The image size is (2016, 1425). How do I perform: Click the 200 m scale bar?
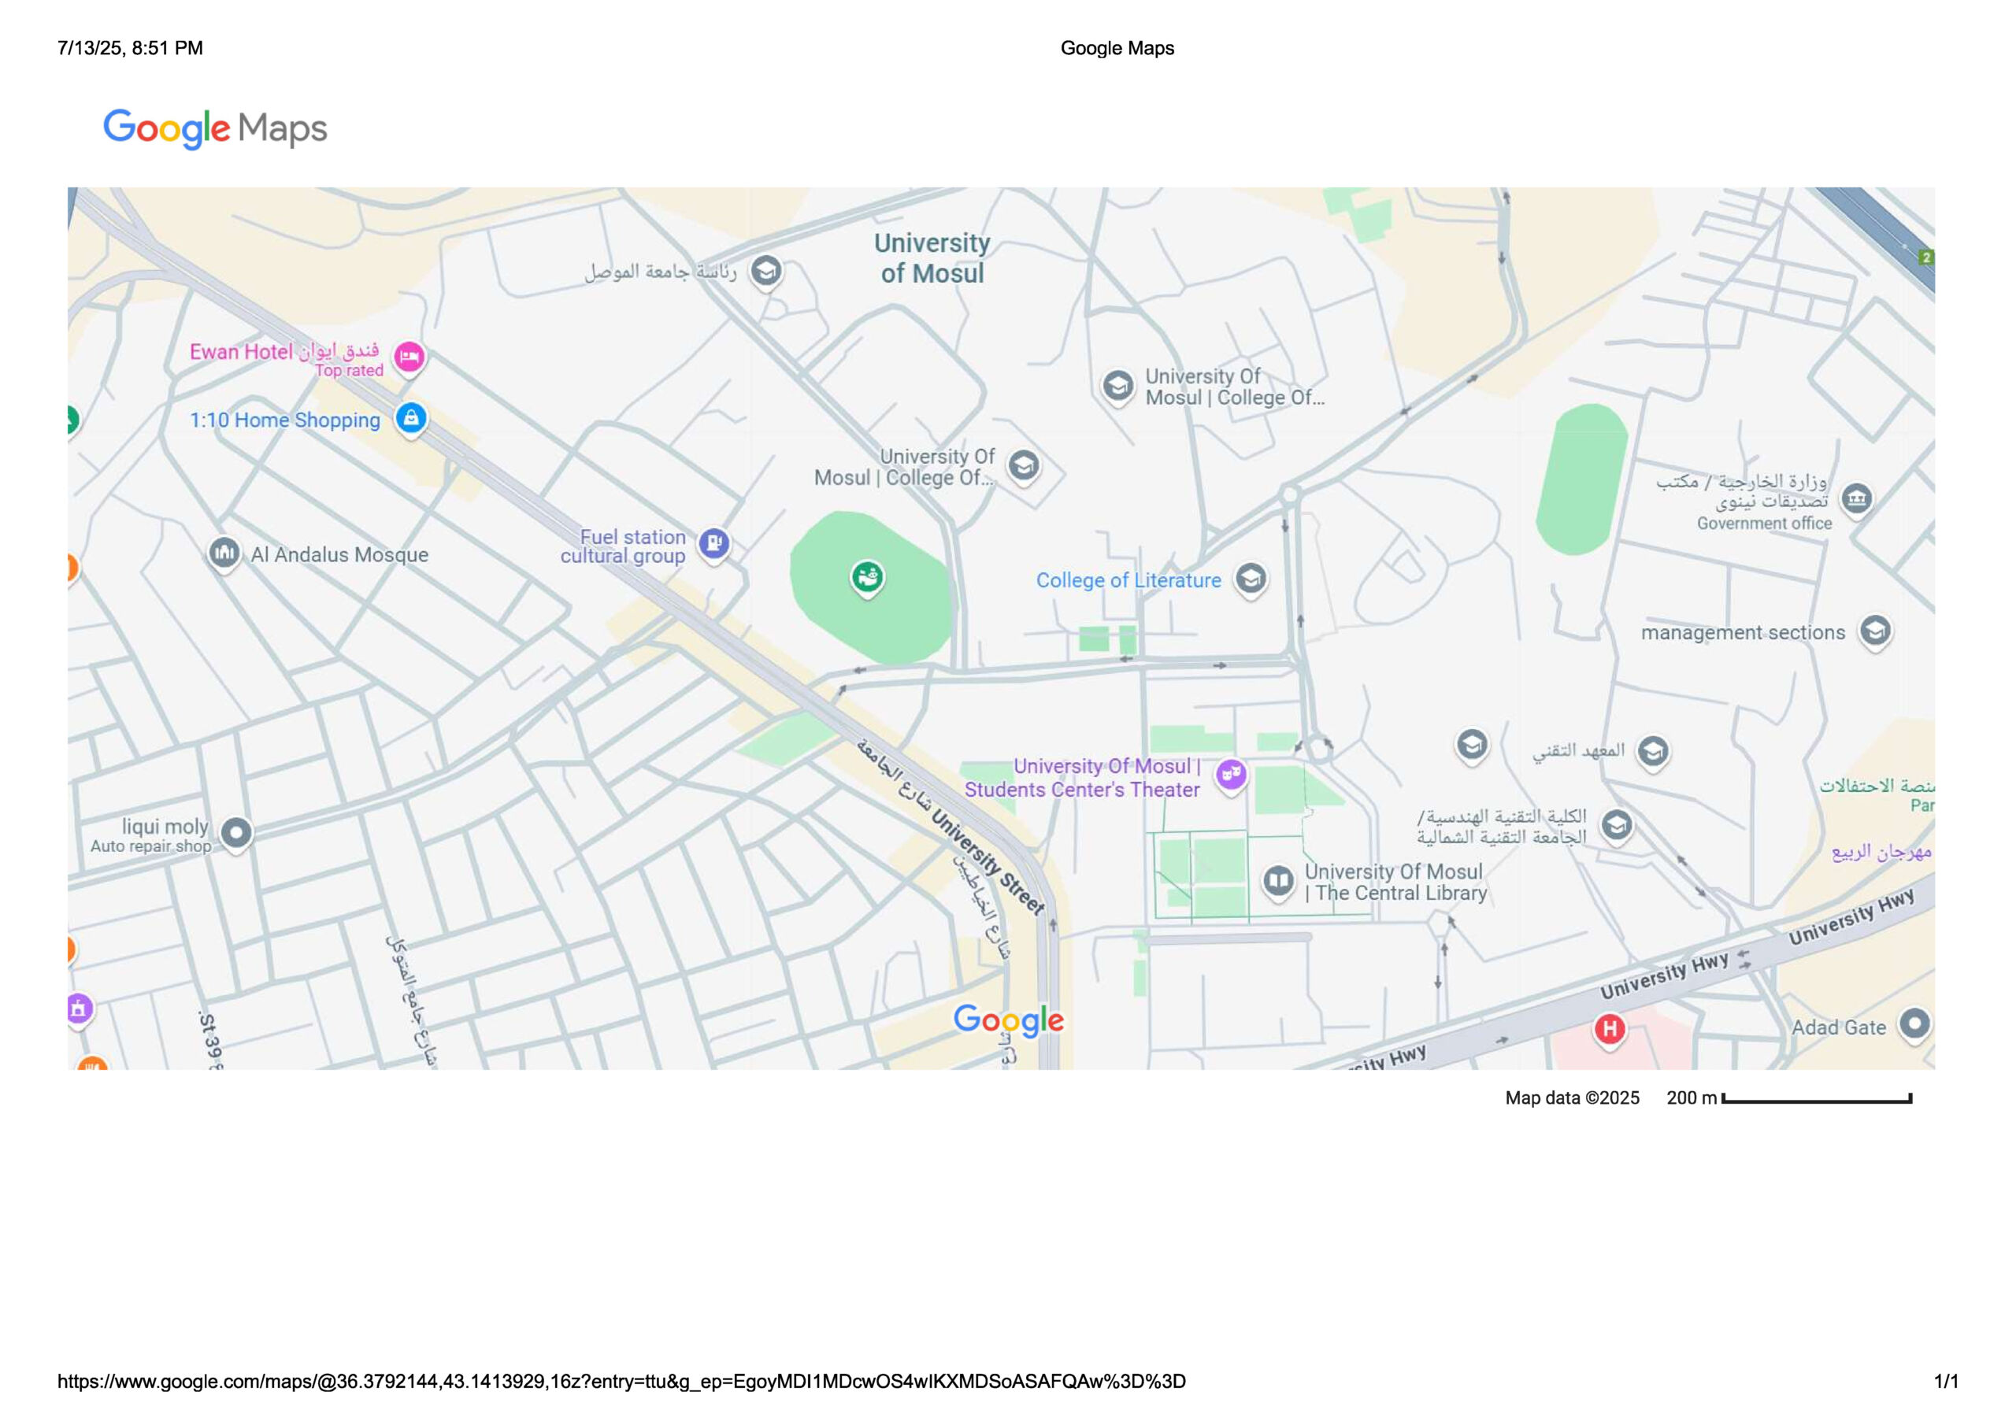[1817, 1098]
